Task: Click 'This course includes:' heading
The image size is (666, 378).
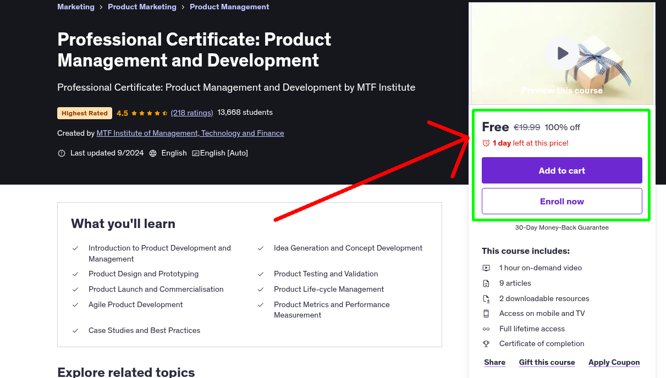Action: click(526, 251)
